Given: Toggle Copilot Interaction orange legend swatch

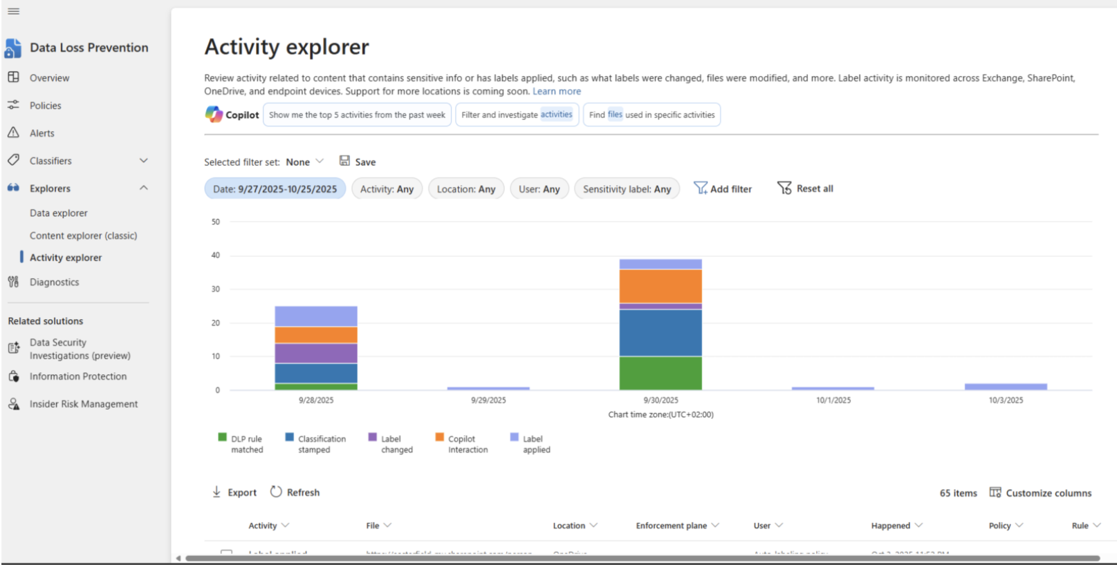Looking at the screenshot, I should [439, 437].
